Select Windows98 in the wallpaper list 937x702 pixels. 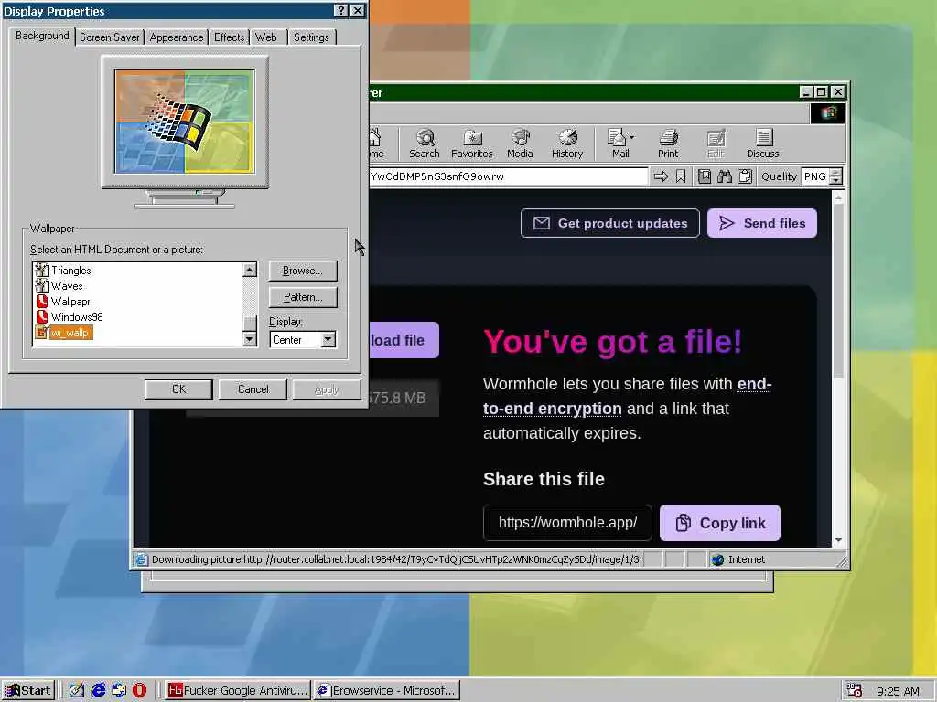pyautogui.click(x=77, y=317)
